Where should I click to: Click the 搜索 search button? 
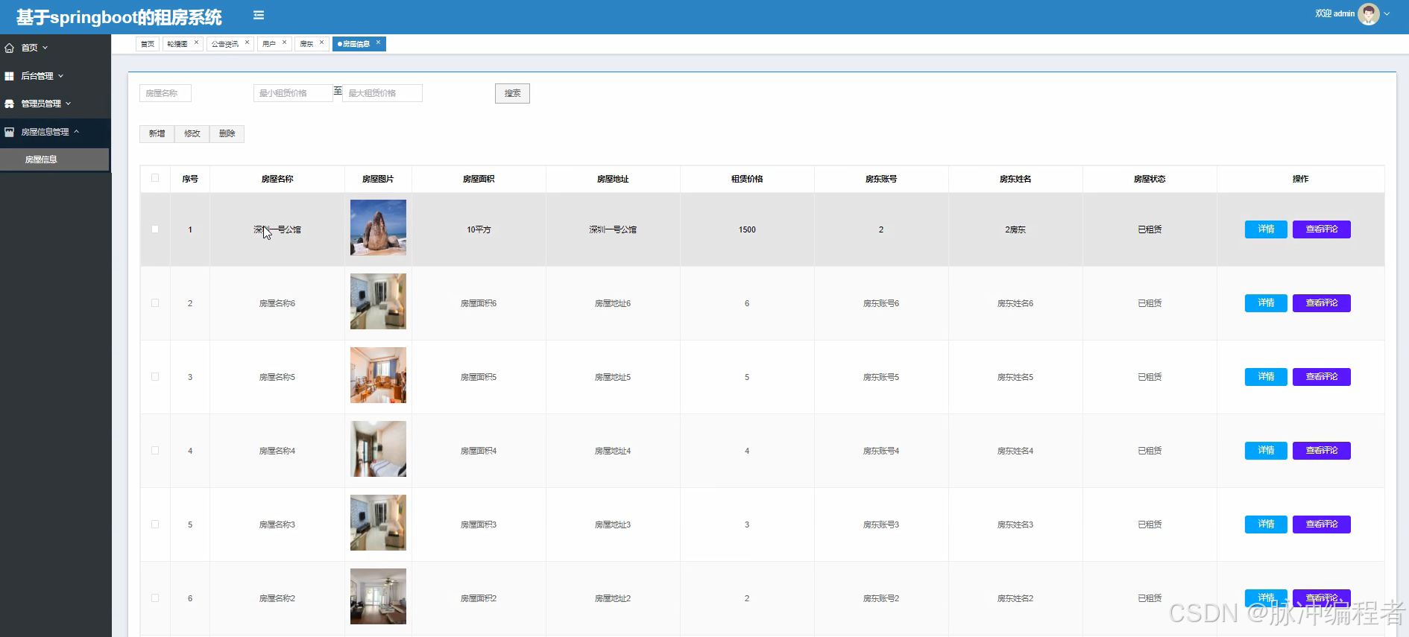pyautogui.click(x=512, y=93)
